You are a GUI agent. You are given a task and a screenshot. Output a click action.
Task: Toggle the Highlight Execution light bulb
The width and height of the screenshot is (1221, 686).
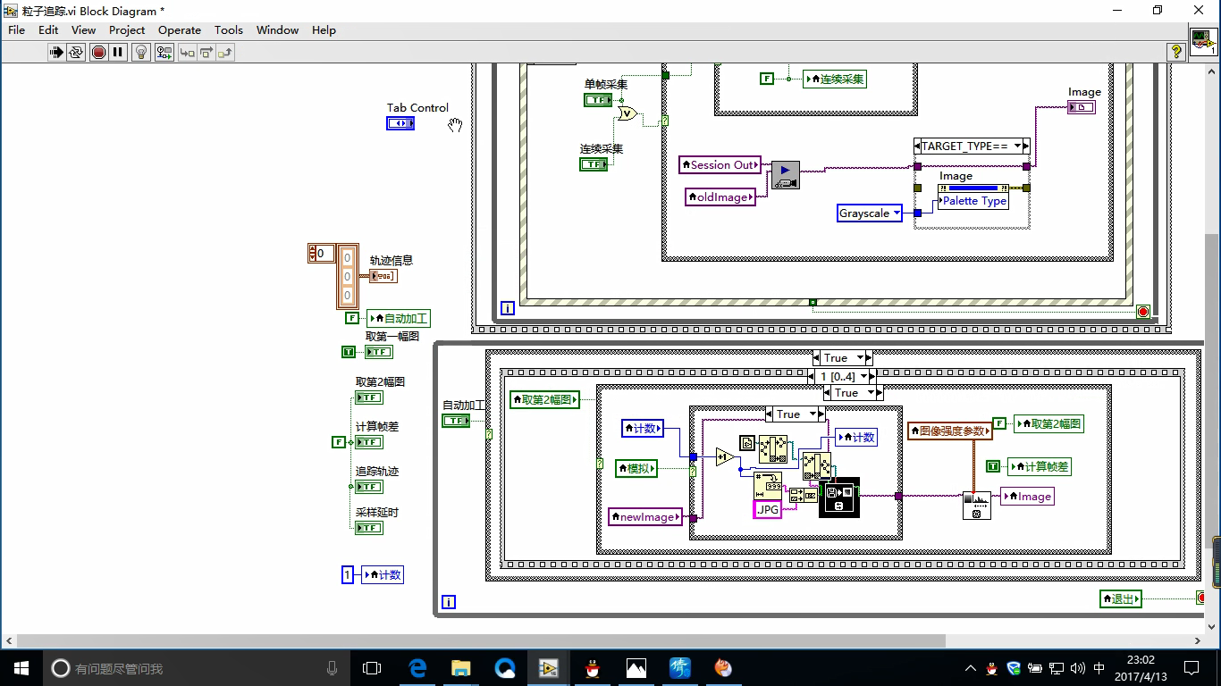click(141, 51)
